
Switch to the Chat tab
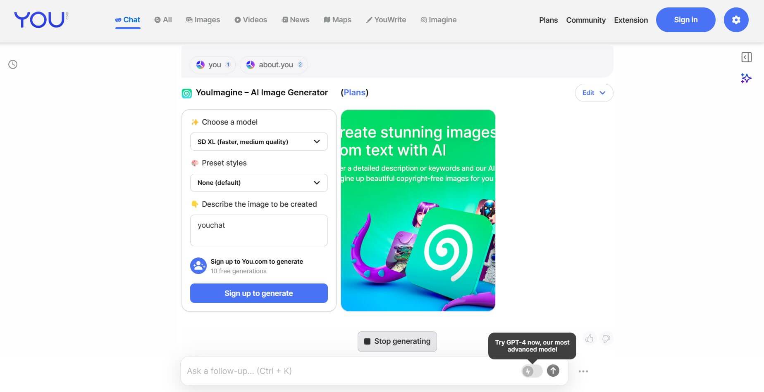(x=128, y=20)
